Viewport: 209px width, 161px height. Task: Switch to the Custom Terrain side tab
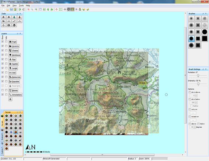(2, 148)
